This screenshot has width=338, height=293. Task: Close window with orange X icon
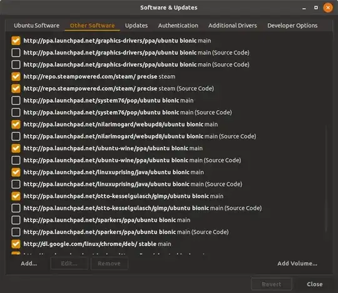327,8
